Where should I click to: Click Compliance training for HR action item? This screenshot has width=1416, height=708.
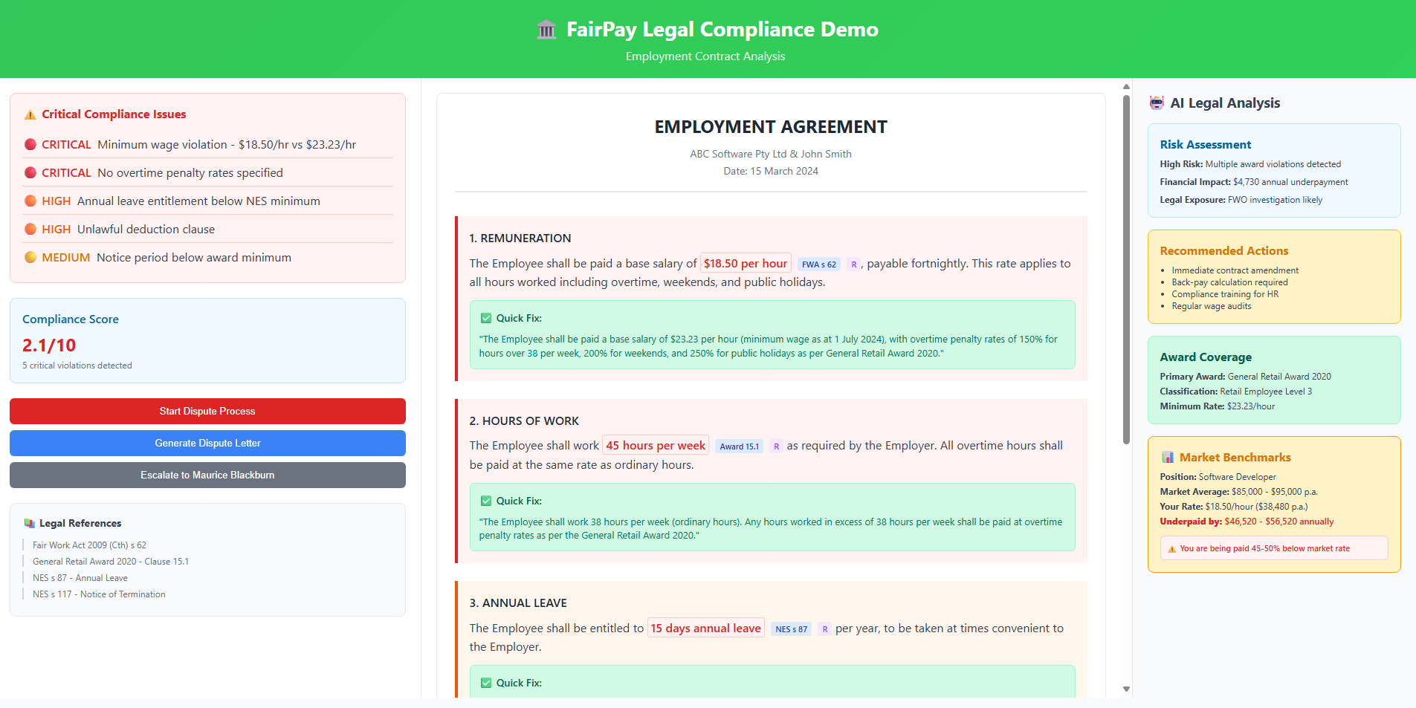1225,294
